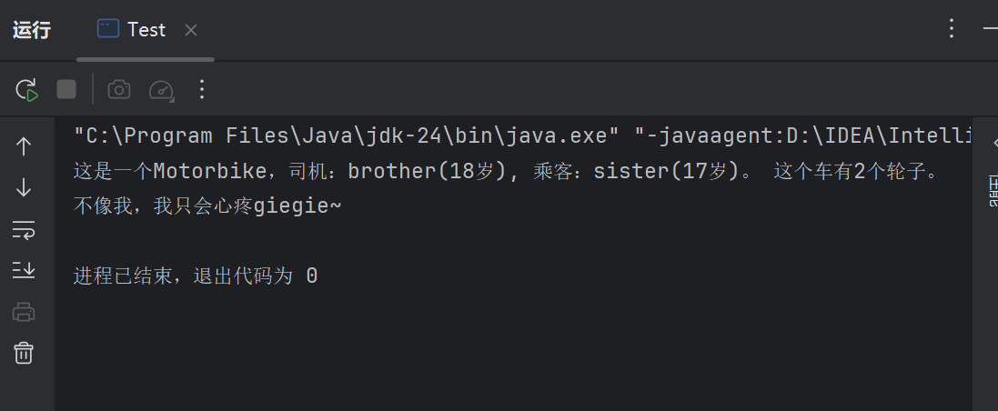Viewport: 998px width, 411px height.
Task: Select the Test run tab
Action: pyautogui.click(x=133, y=29)
